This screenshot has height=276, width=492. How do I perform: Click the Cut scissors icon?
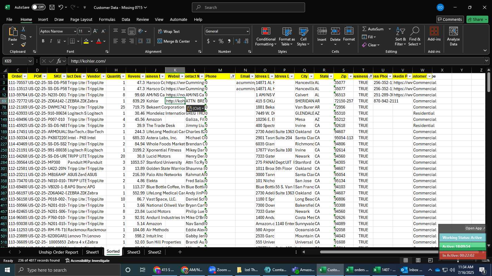pyautogui.click(x=23, y=29)
